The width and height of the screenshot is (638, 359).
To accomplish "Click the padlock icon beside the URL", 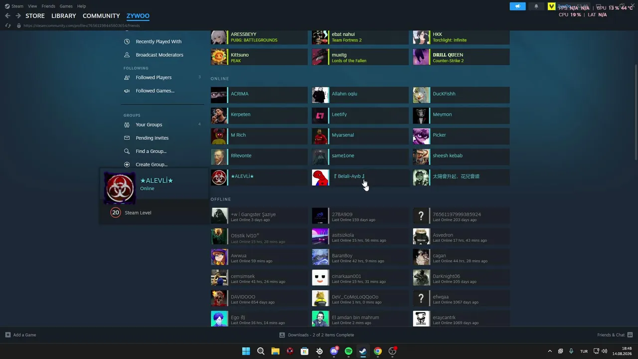I will tap(19, 25).
